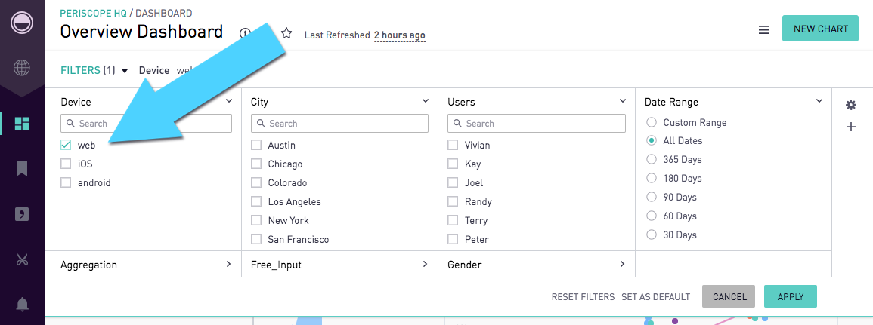The width and height of the screenshot is (873, 325).
Task: Open the bookmark icon in sidebar
Action: coord(22,169)
